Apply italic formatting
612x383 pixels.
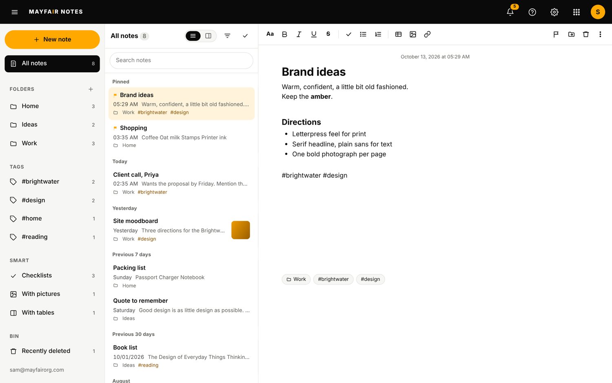299,34
